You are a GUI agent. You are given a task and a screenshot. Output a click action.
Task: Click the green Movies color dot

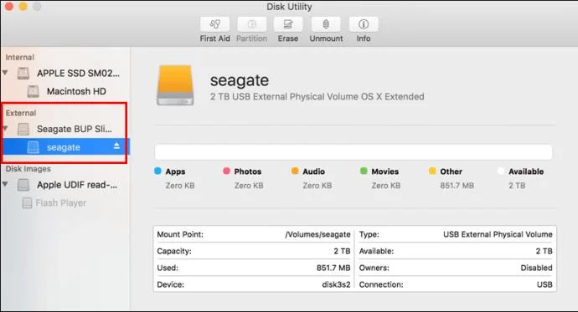pos(364,171)
